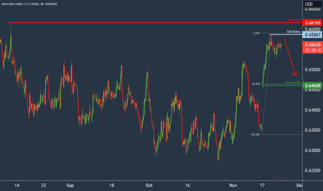Click the 50.00% Fibonacci level label
Image resolution: width=323 pixels, height=191 pixels.
pos(256,84)
